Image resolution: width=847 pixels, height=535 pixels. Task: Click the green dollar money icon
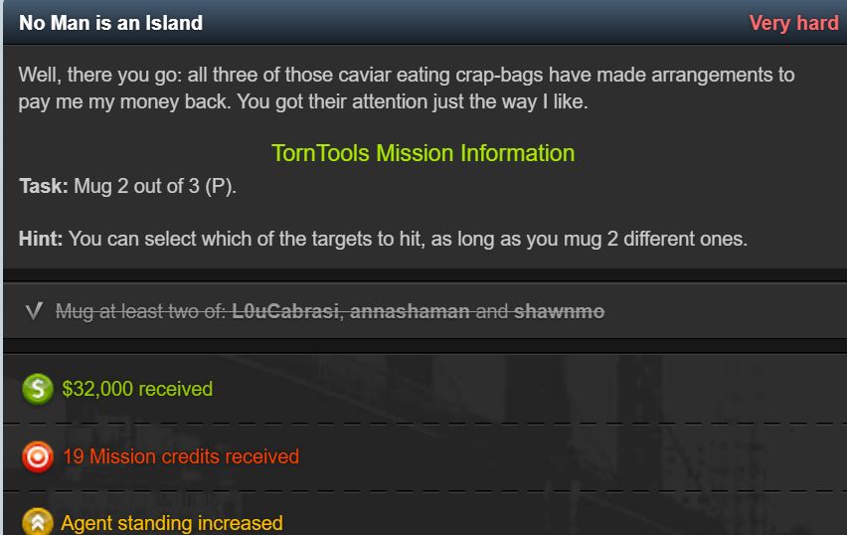pos(37,389)
